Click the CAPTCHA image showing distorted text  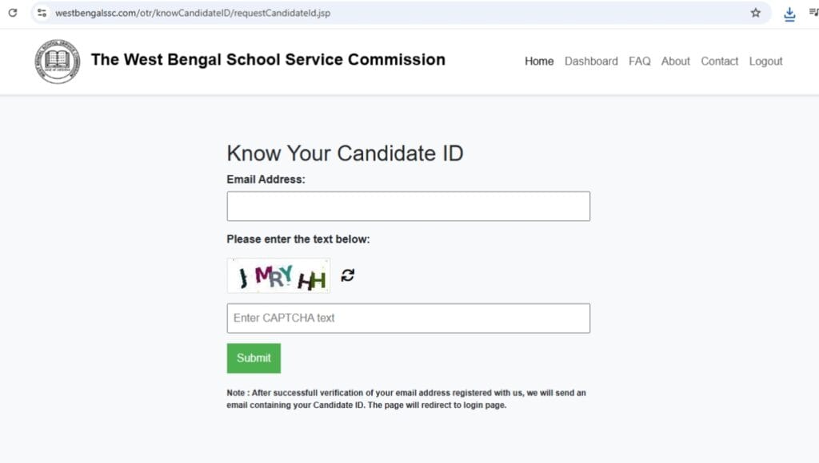point(278,275)
